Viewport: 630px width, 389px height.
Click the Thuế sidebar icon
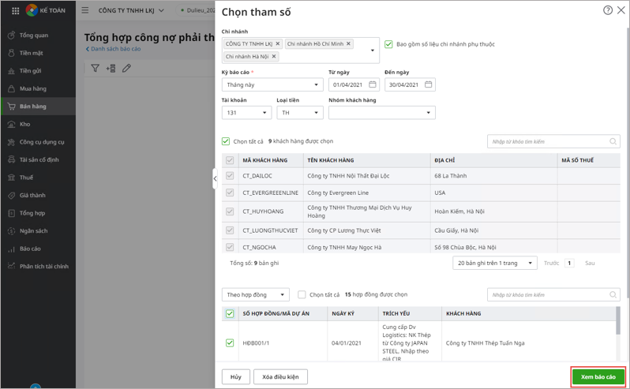12,178
